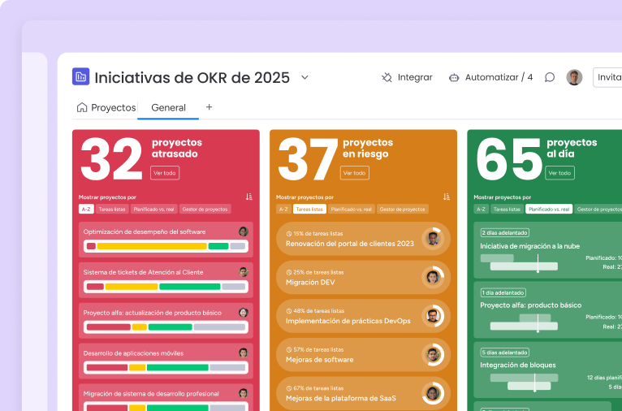
Task: Click the Automatizar robot icon
Action: [x=454, y=77]
